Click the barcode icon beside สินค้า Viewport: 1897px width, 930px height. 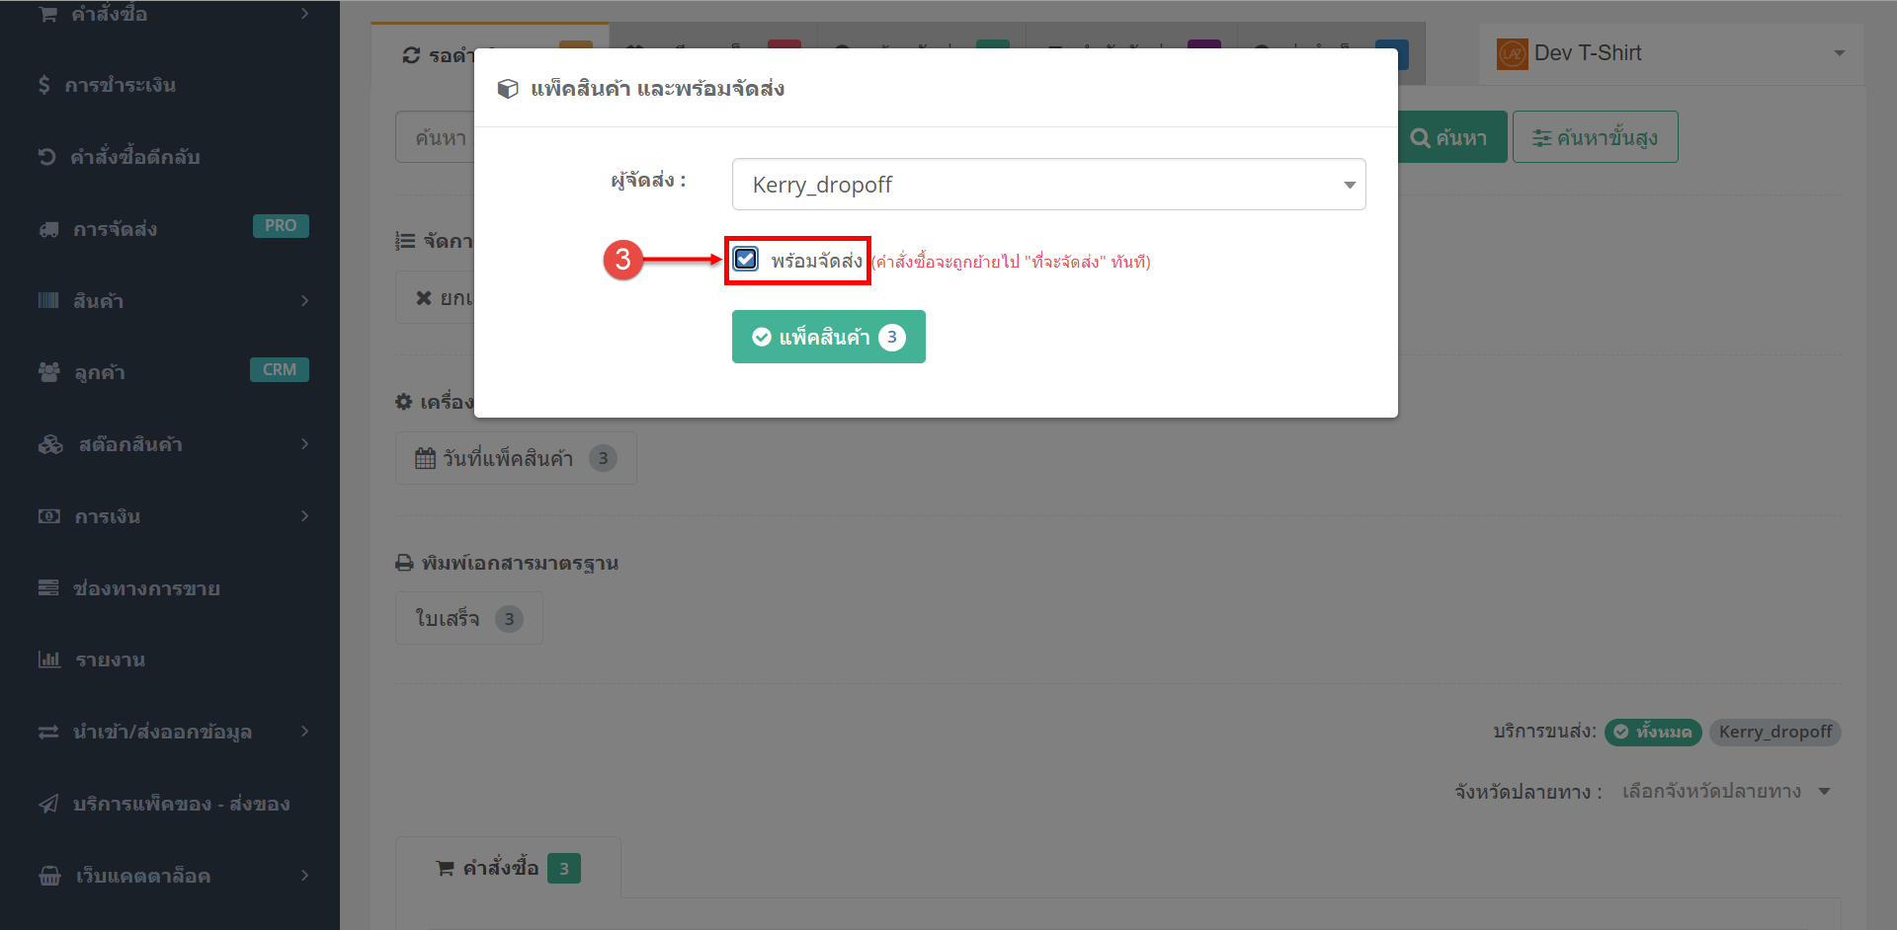48,300
